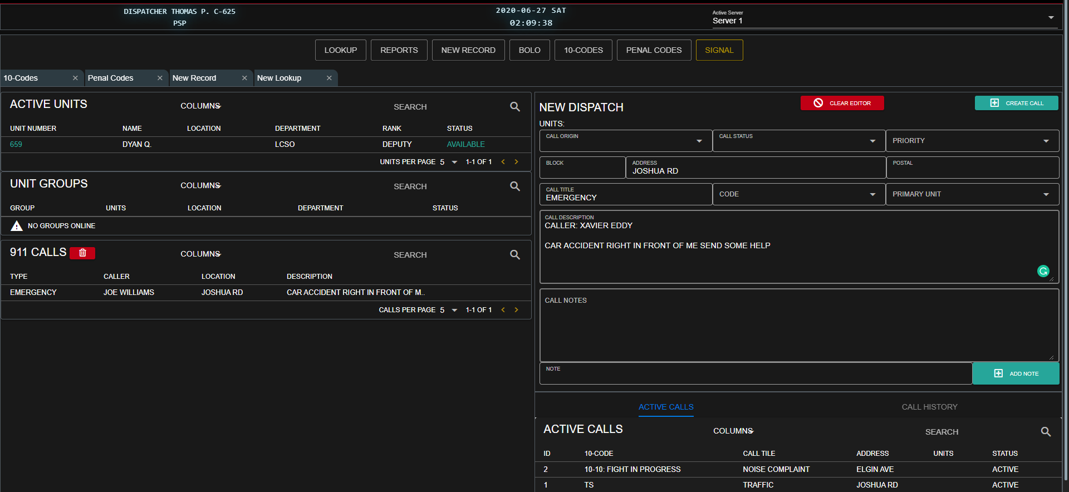
Task: Click the Clear Editor button
Action: pyautogui.click(x=842, y=103)
